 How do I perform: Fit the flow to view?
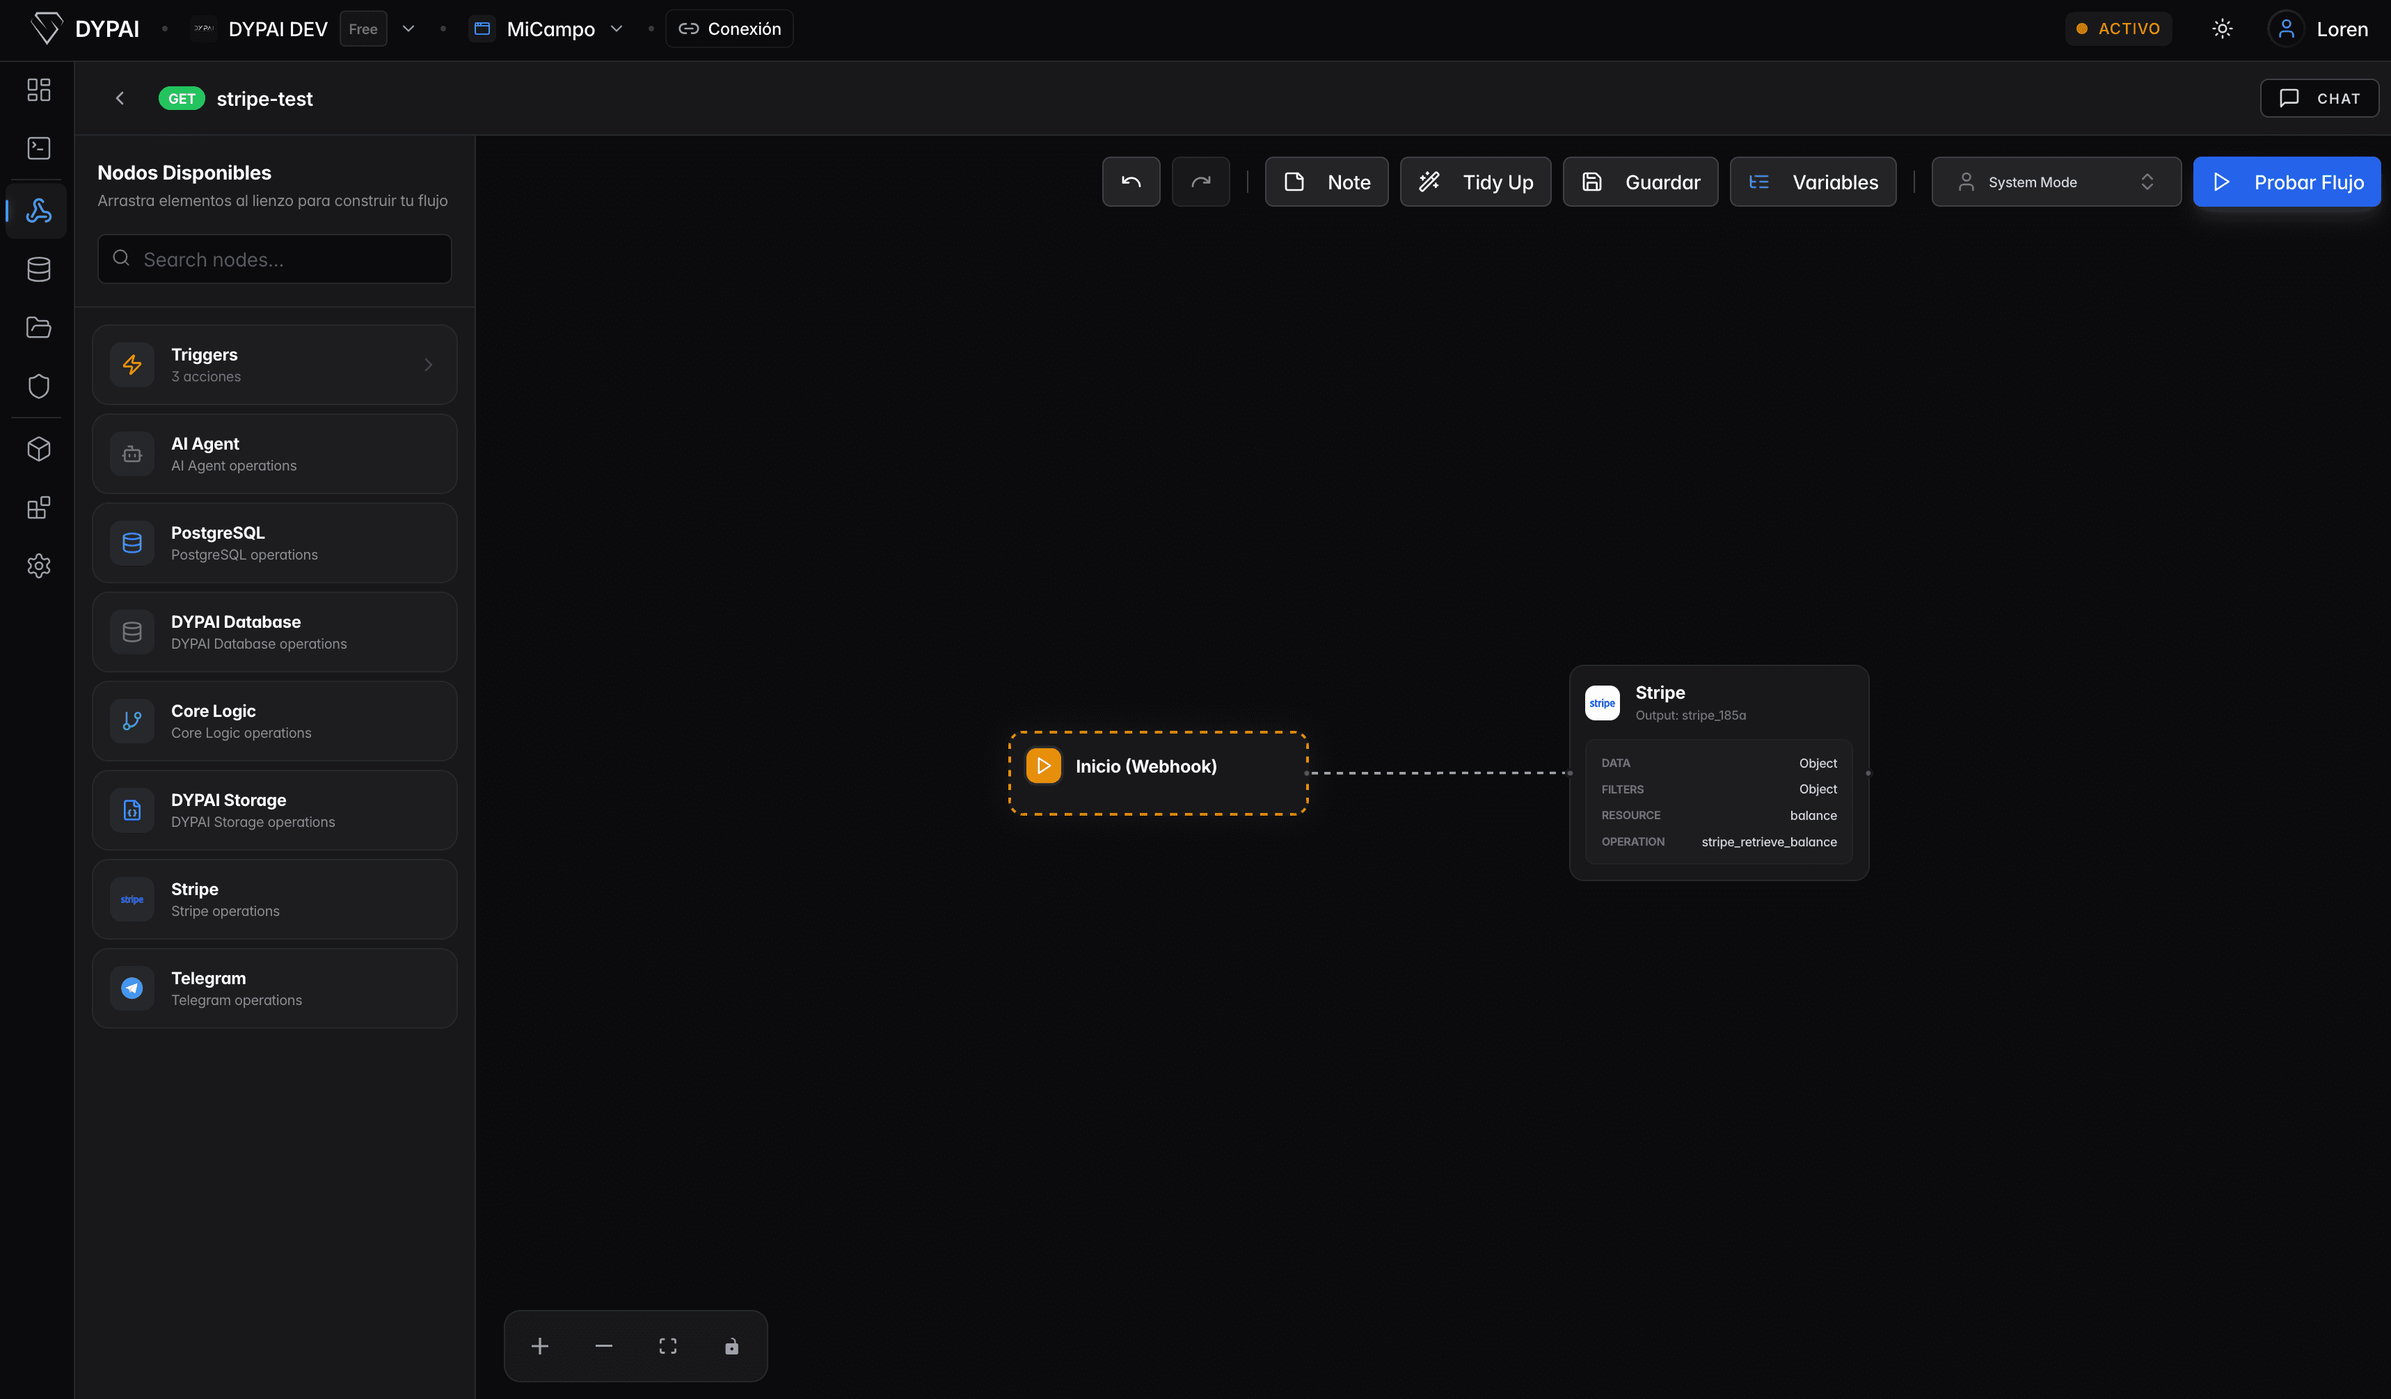click(x=668, y=1346)
